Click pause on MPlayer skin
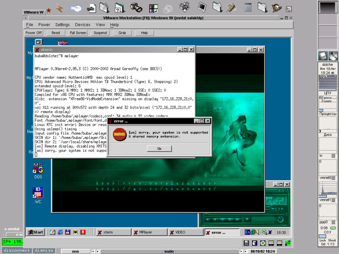The height and width of the screenshot is (254, 339). click(223, 219)
